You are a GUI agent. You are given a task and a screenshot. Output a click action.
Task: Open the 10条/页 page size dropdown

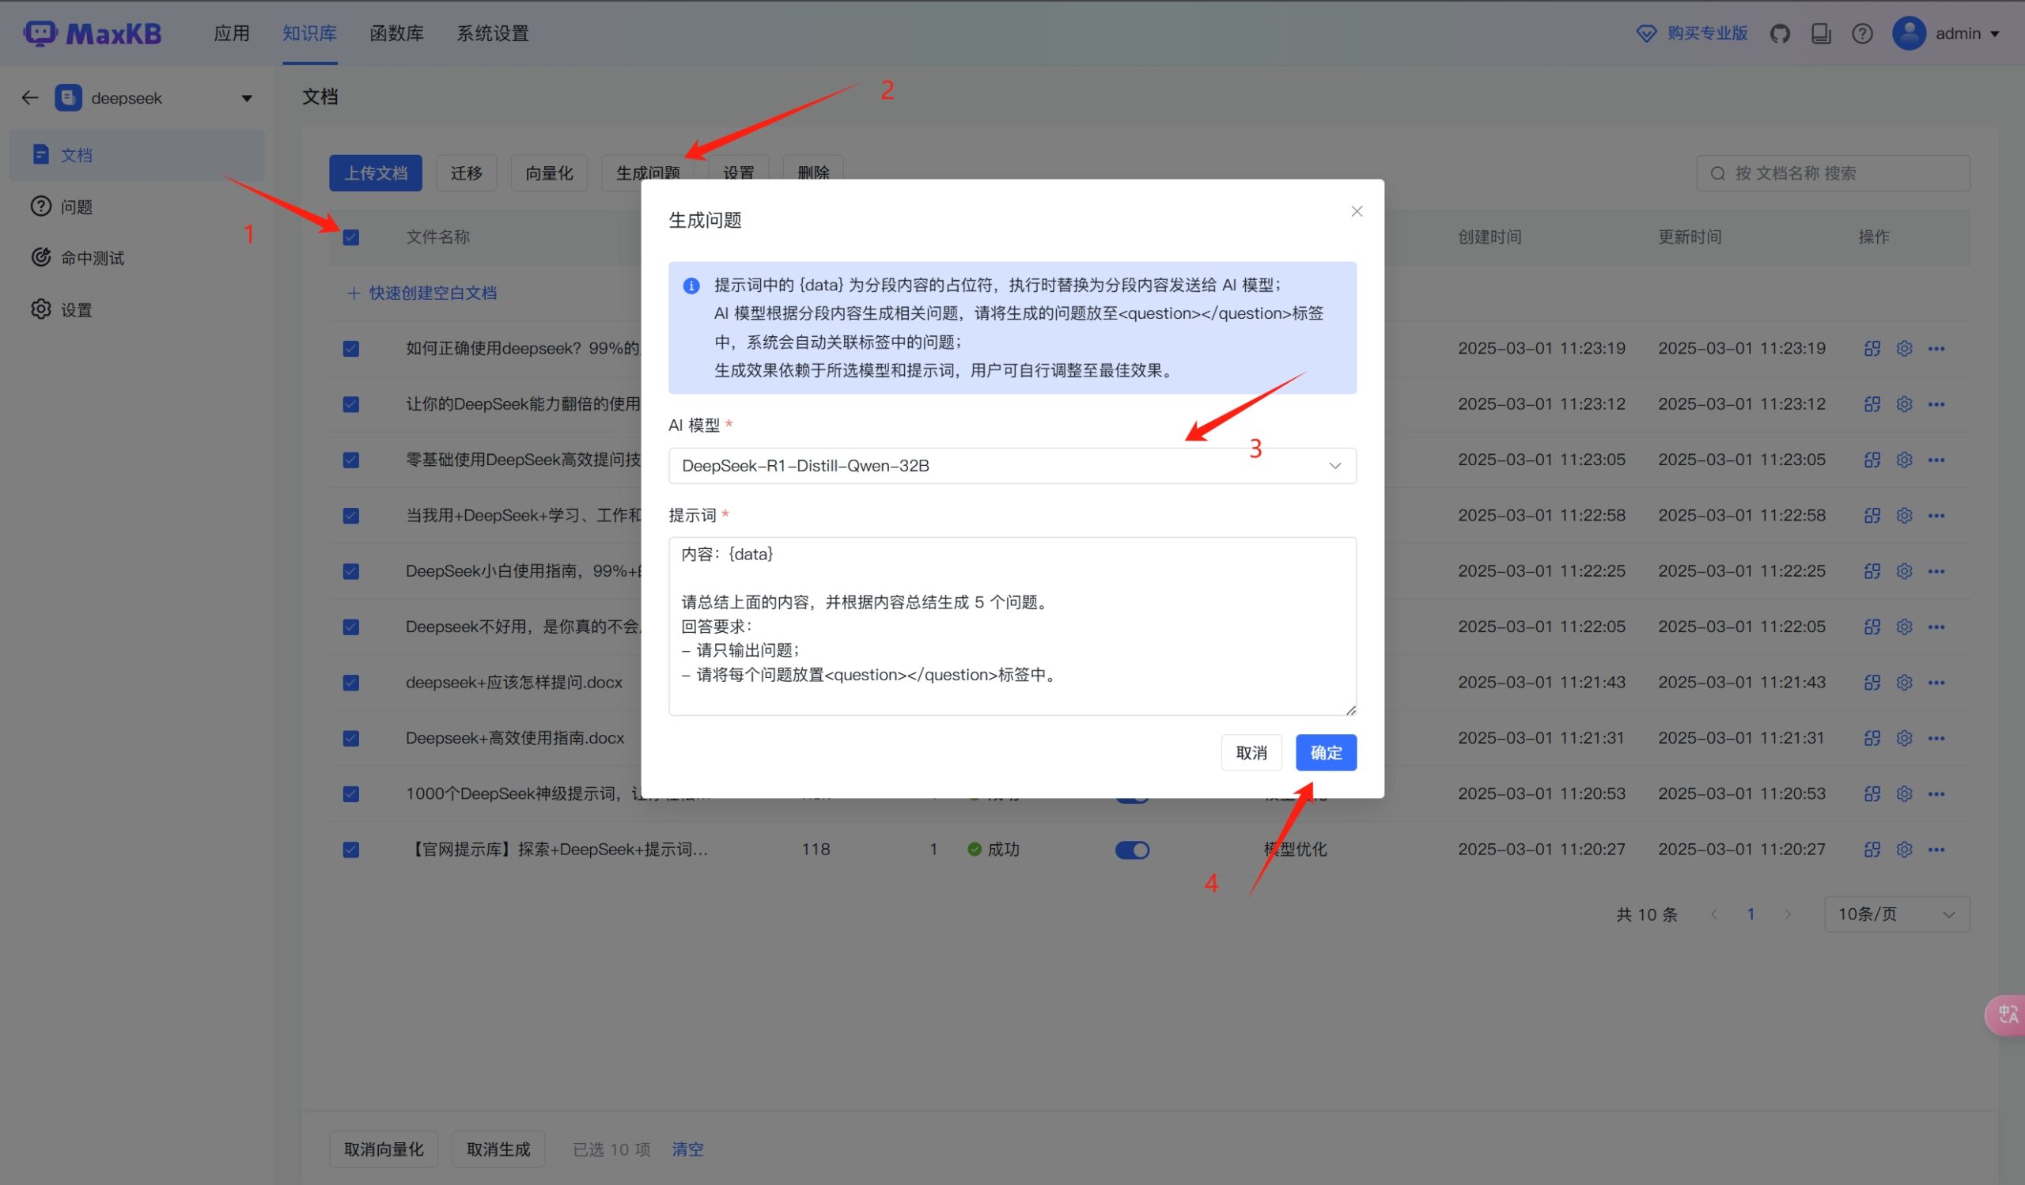tap(1896, 914)
